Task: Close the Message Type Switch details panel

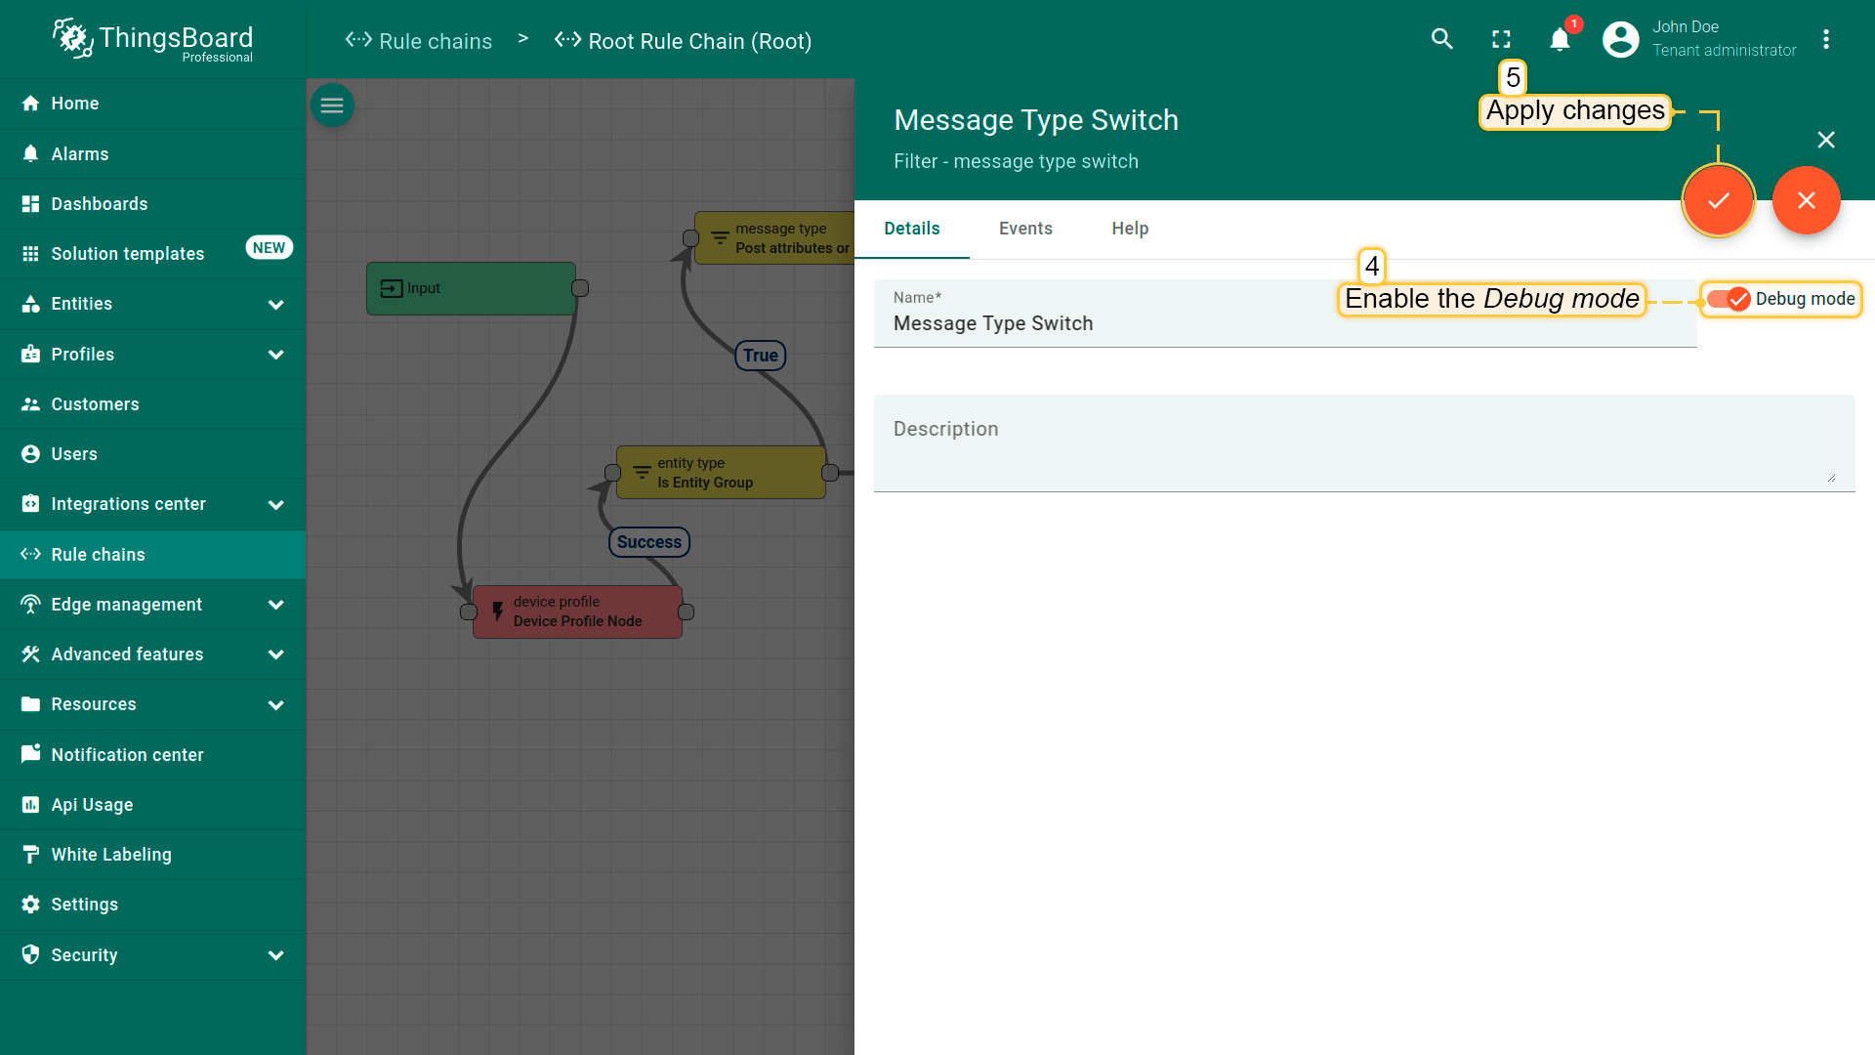Action: (x=1825, y=140)
